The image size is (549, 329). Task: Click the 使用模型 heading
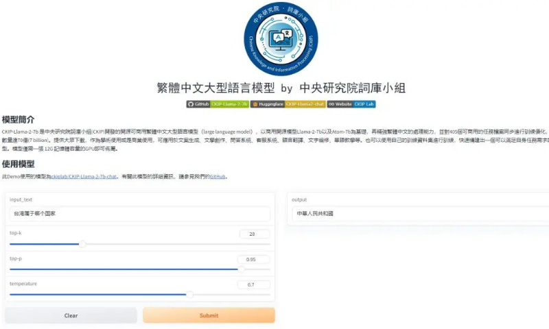(19, 164)
